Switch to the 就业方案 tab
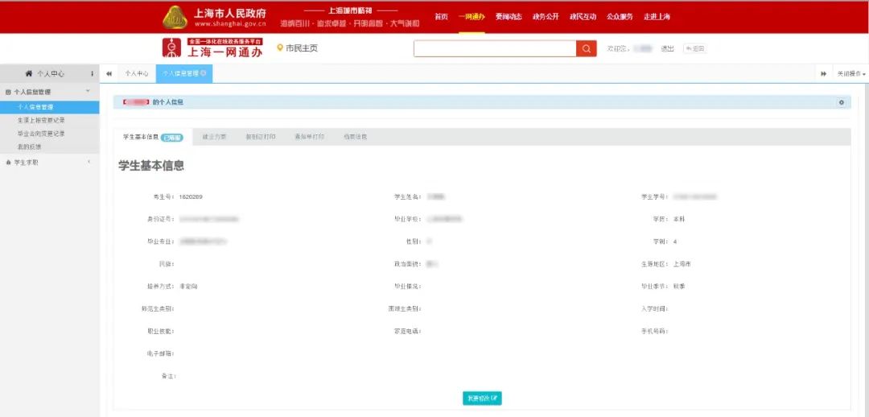 (214, 137)
